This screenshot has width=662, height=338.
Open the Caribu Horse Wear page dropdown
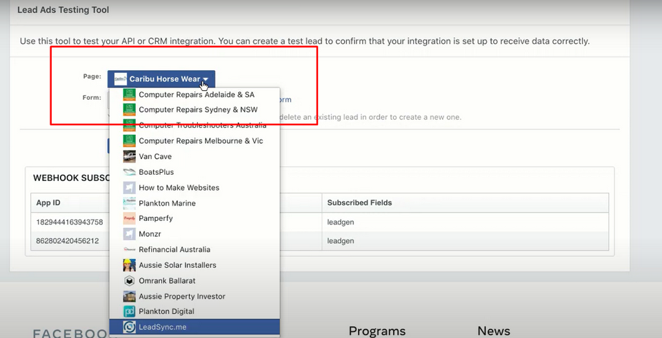(161, 79)
